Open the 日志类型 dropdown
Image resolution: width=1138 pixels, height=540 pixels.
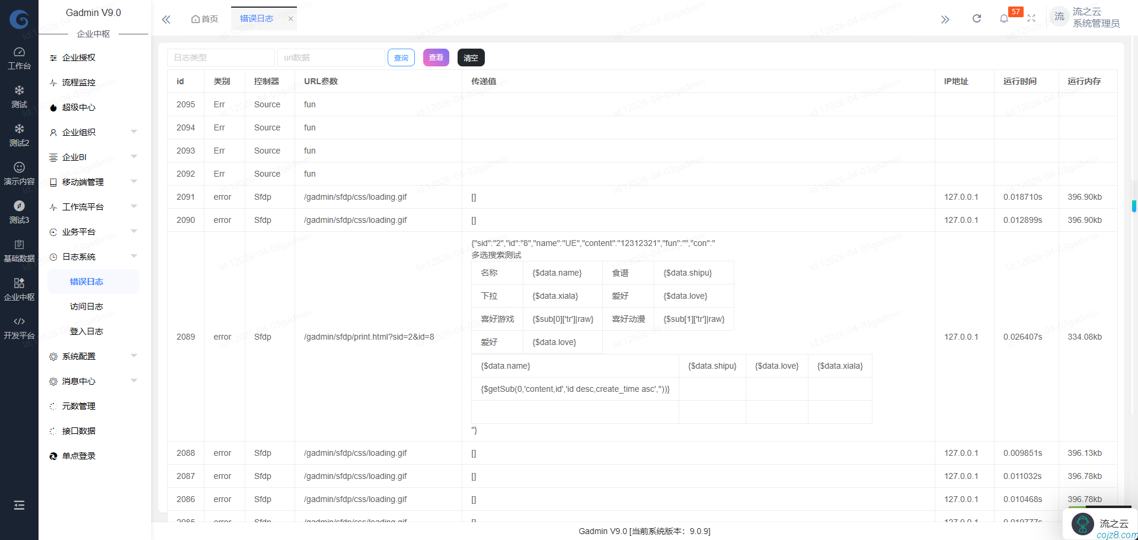(220, 57)
